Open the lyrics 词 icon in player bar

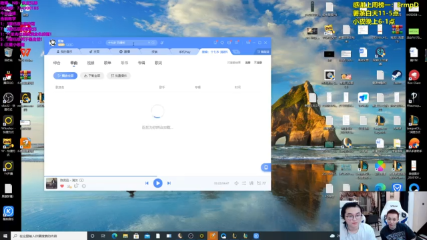(252, 183)
